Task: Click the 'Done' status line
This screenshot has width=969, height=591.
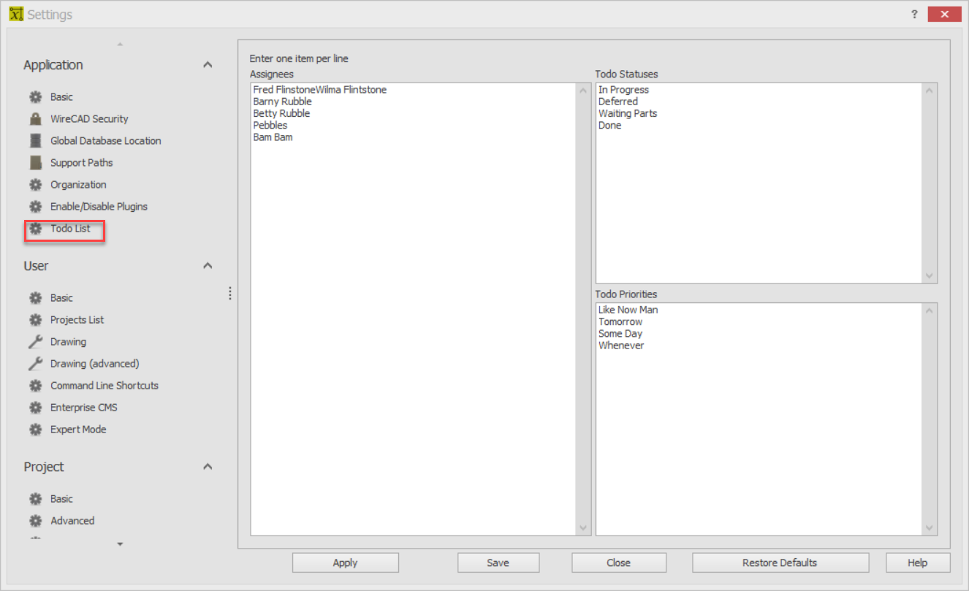Action: (x=609, y=125)
